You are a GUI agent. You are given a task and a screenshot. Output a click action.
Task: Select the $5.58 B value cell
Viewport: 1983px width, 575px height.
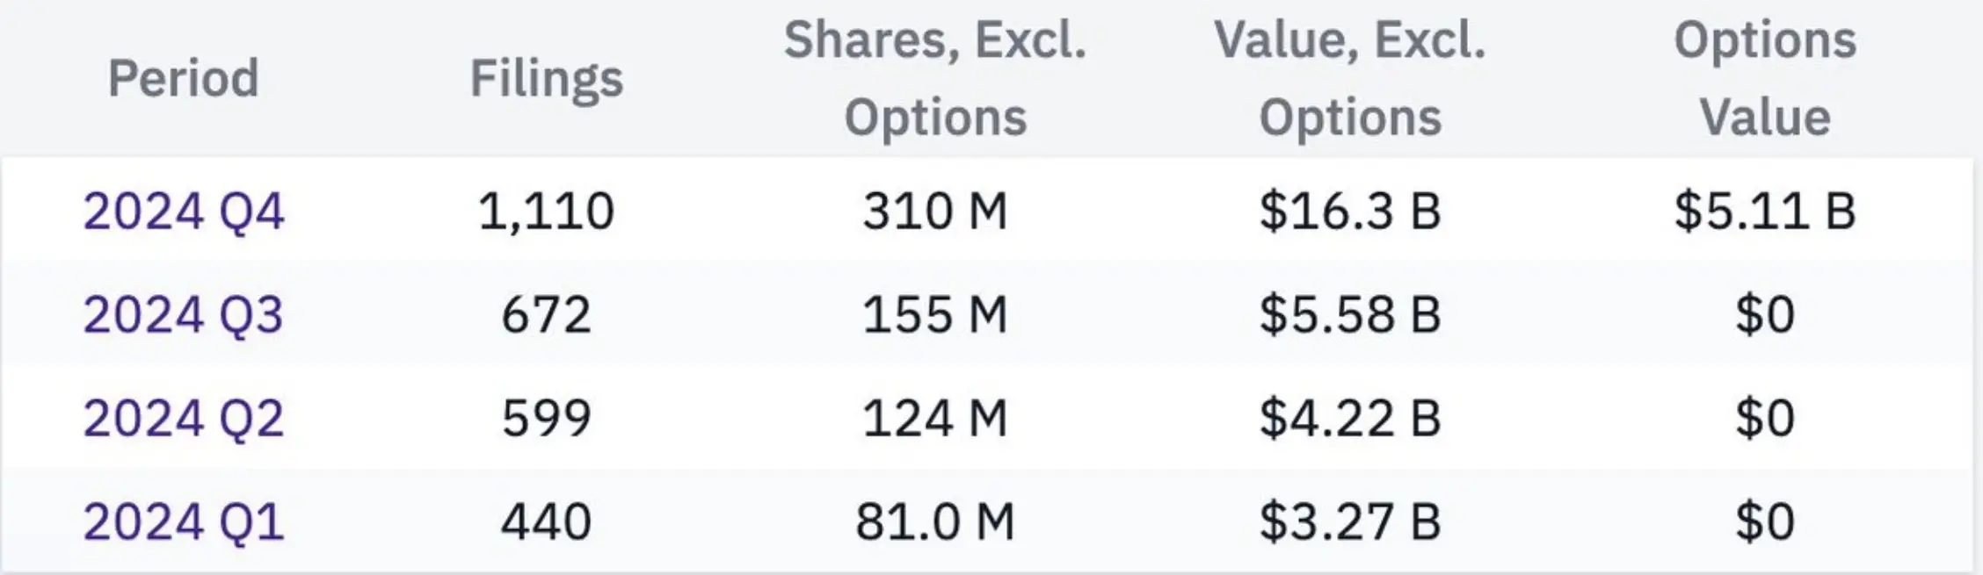coord(1350,315)
